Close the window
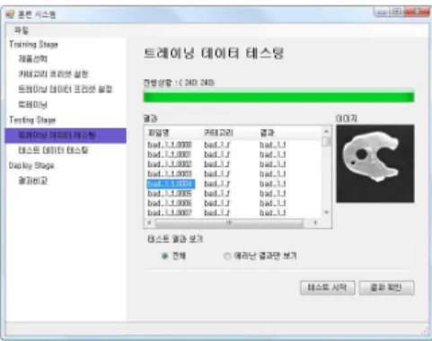The width and height of the screenshot is (432, 341). 417,13
